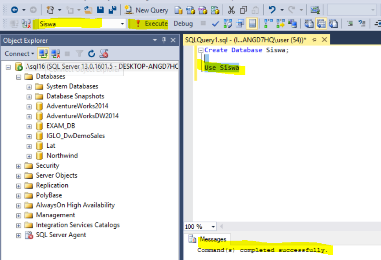Click the New Project toolbar icon

pyautogui.click(x=50, y=10)
